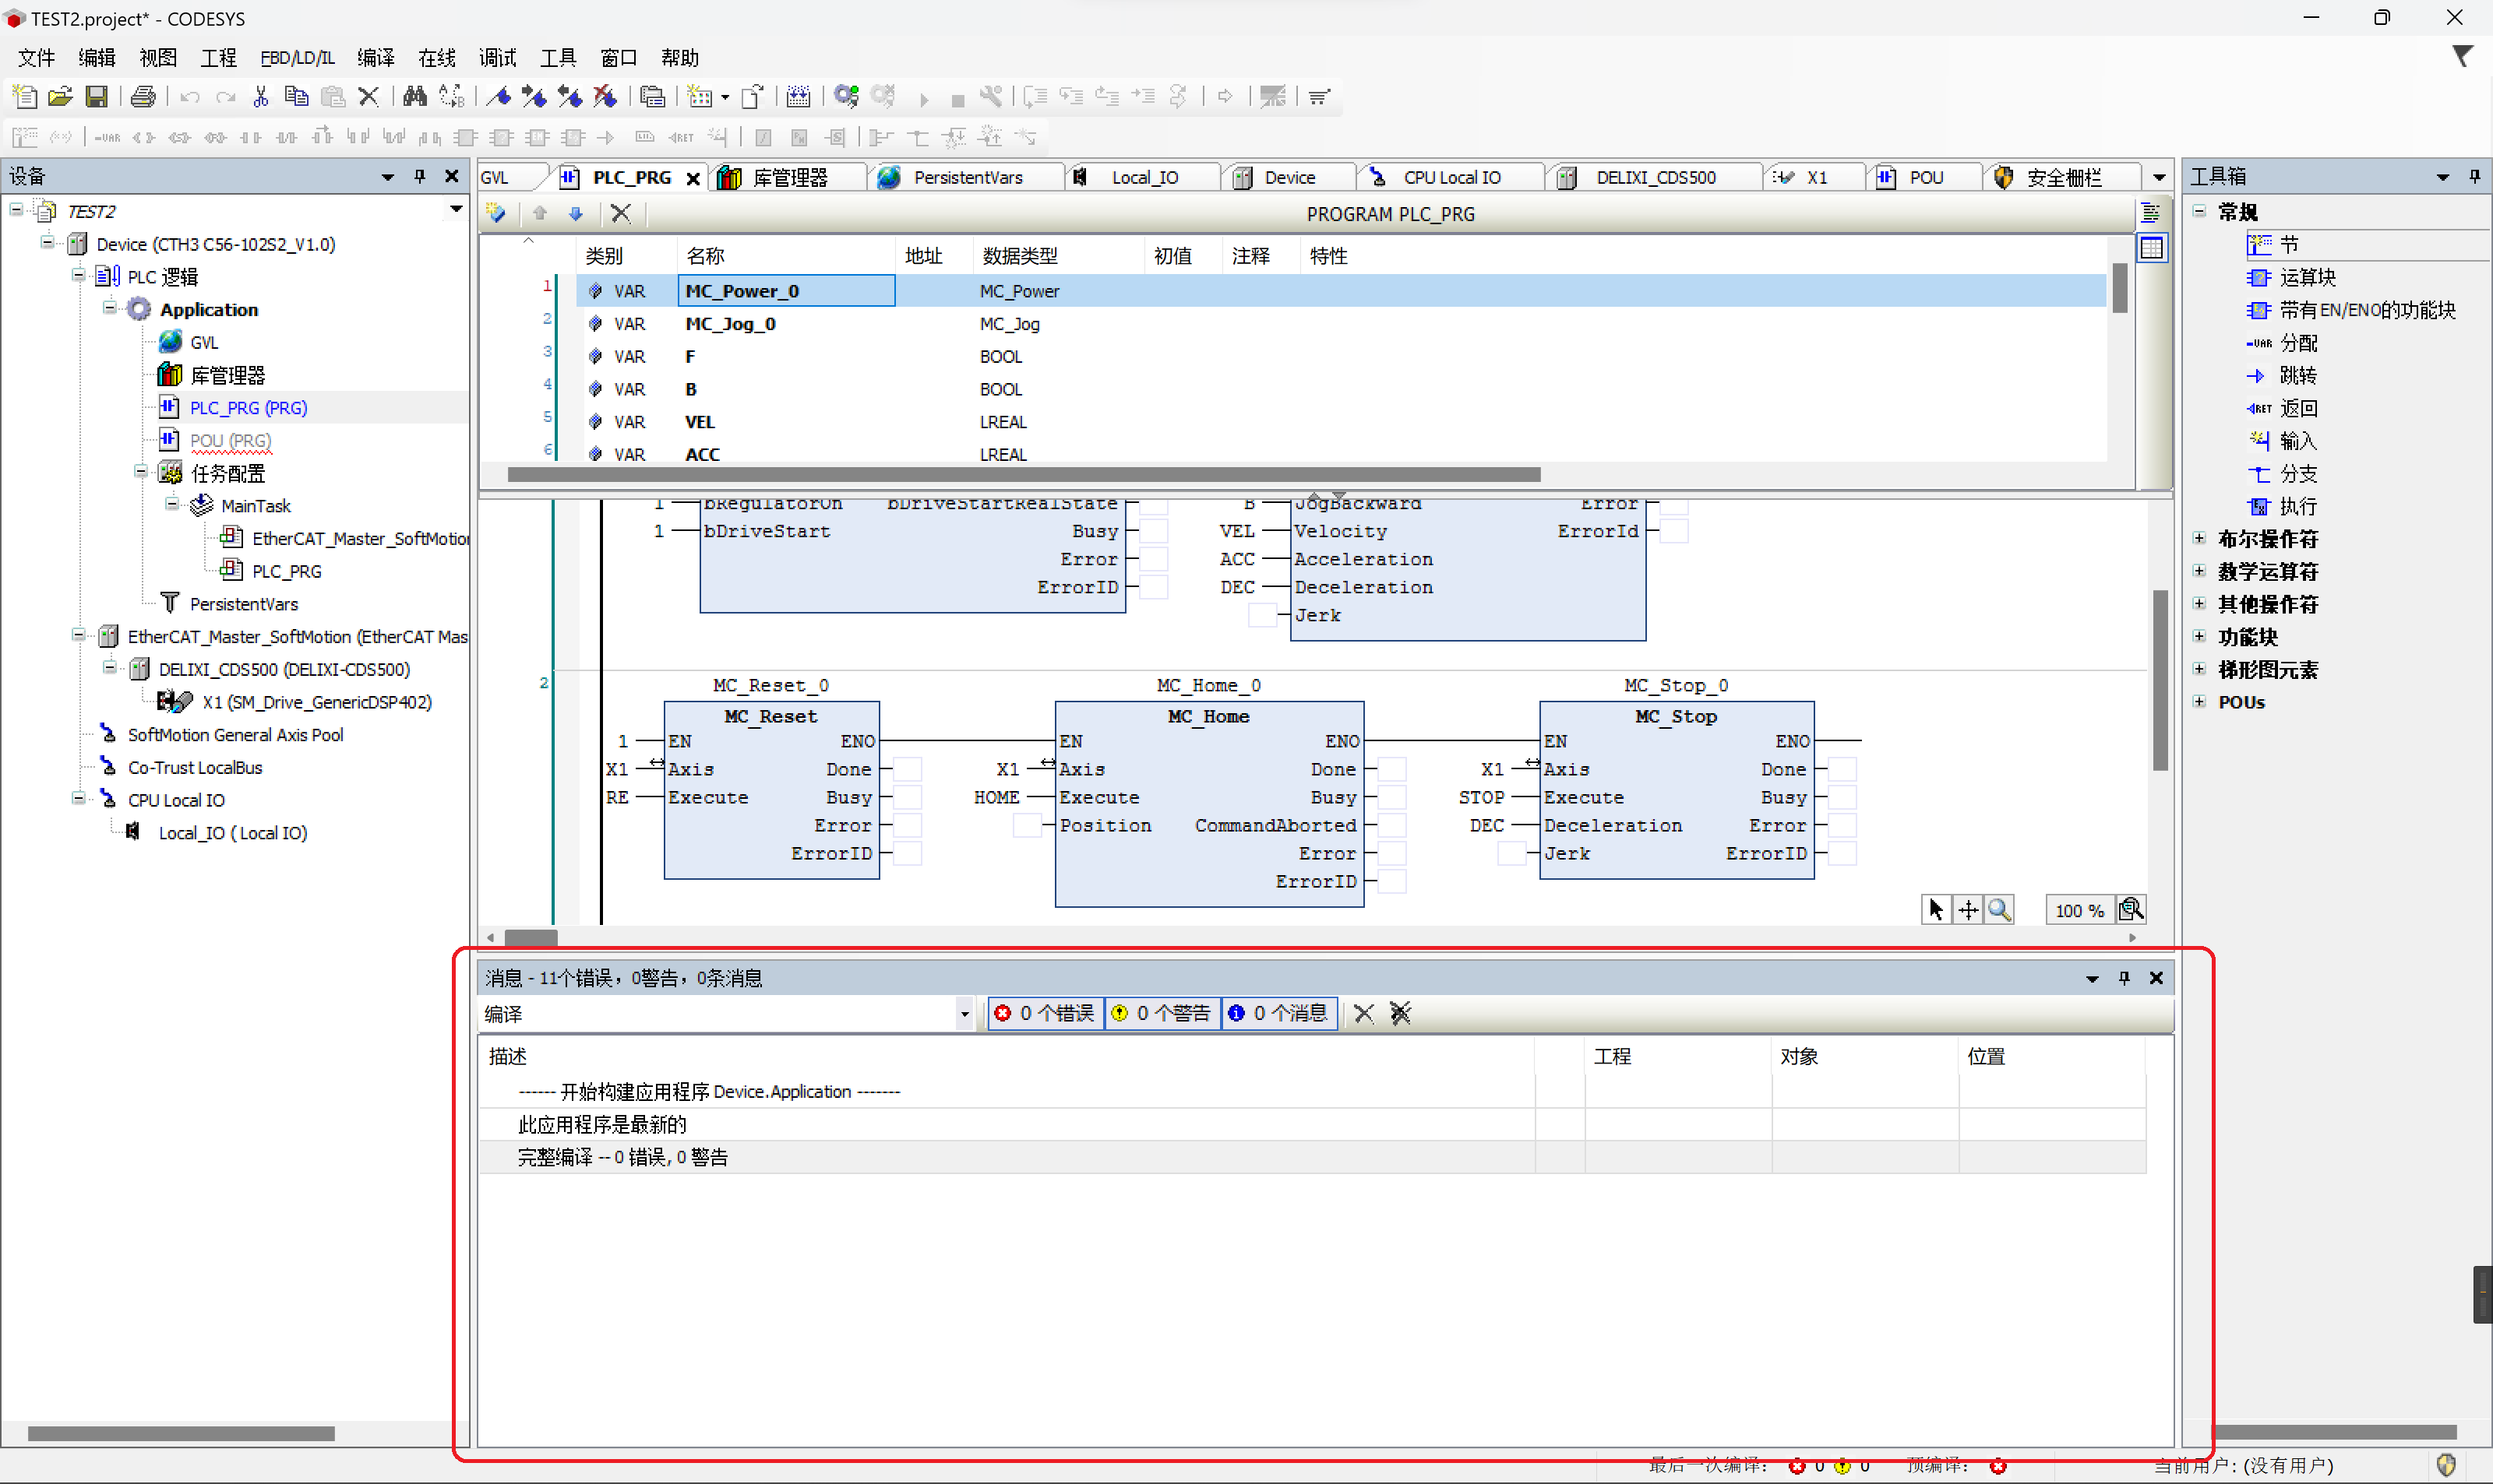Switch declaration to tabular view icon
2493x1484 pixels.
2151,248
